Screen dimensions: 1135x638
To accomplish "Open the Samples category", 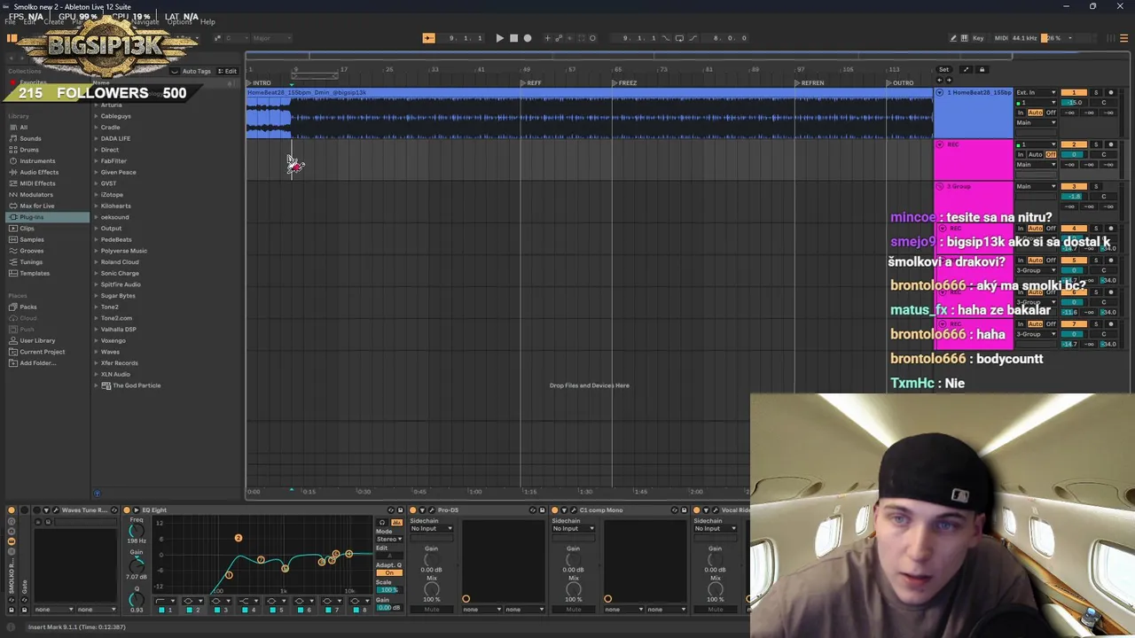I will (32, 239).
